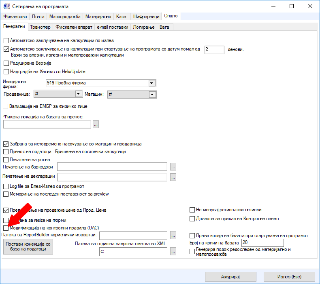Go to Малопродажба tab
The image size is (320, 284).
pos(65,17)
